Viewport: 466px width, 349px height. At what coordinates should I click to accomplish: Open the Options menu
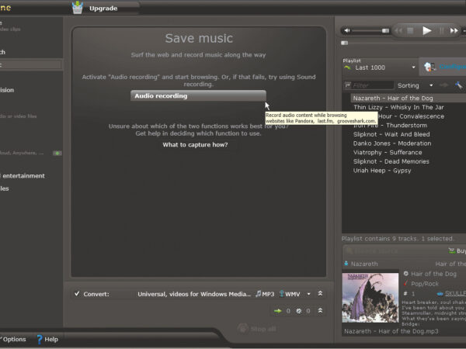click(14, 339)
